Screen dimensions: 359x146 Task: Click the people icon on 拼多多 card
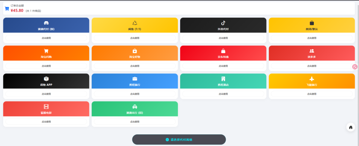312,51
